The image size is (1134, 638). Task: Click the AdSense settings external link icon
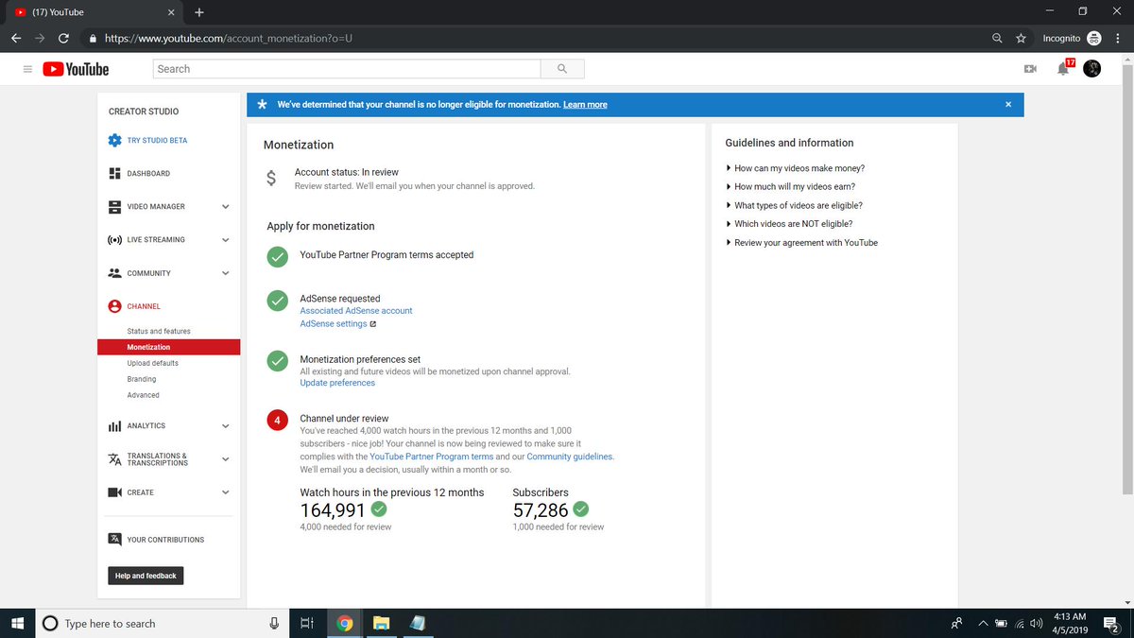tap(373, 324)
